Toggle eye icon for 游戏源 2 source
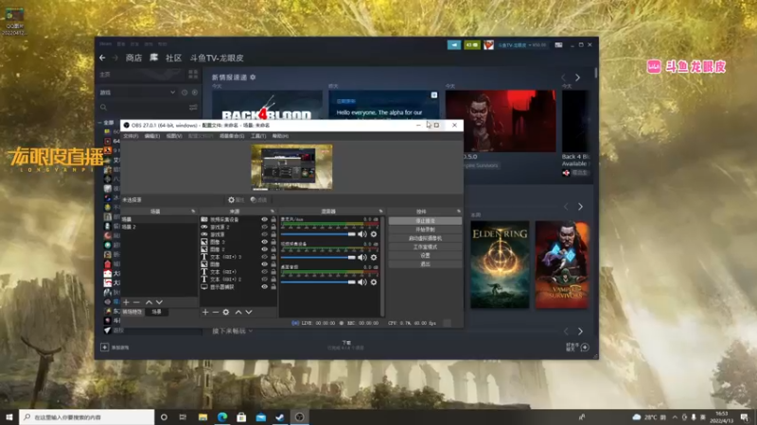757x425 pixels. 264,227
